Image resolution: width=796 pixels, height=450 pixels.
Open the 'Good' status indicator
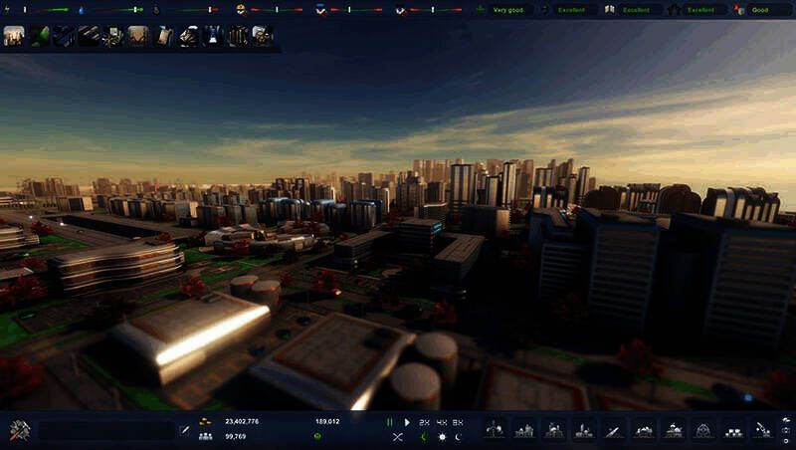click(758, 9)
